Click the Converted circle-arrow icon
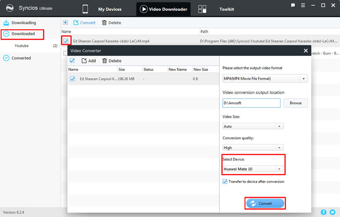340x217 pixels. [x=6, y=58]
